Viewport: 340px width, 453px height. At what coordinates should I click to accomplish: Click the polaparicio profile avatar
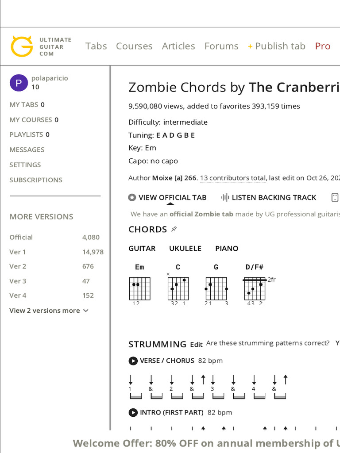pos(19,83)
